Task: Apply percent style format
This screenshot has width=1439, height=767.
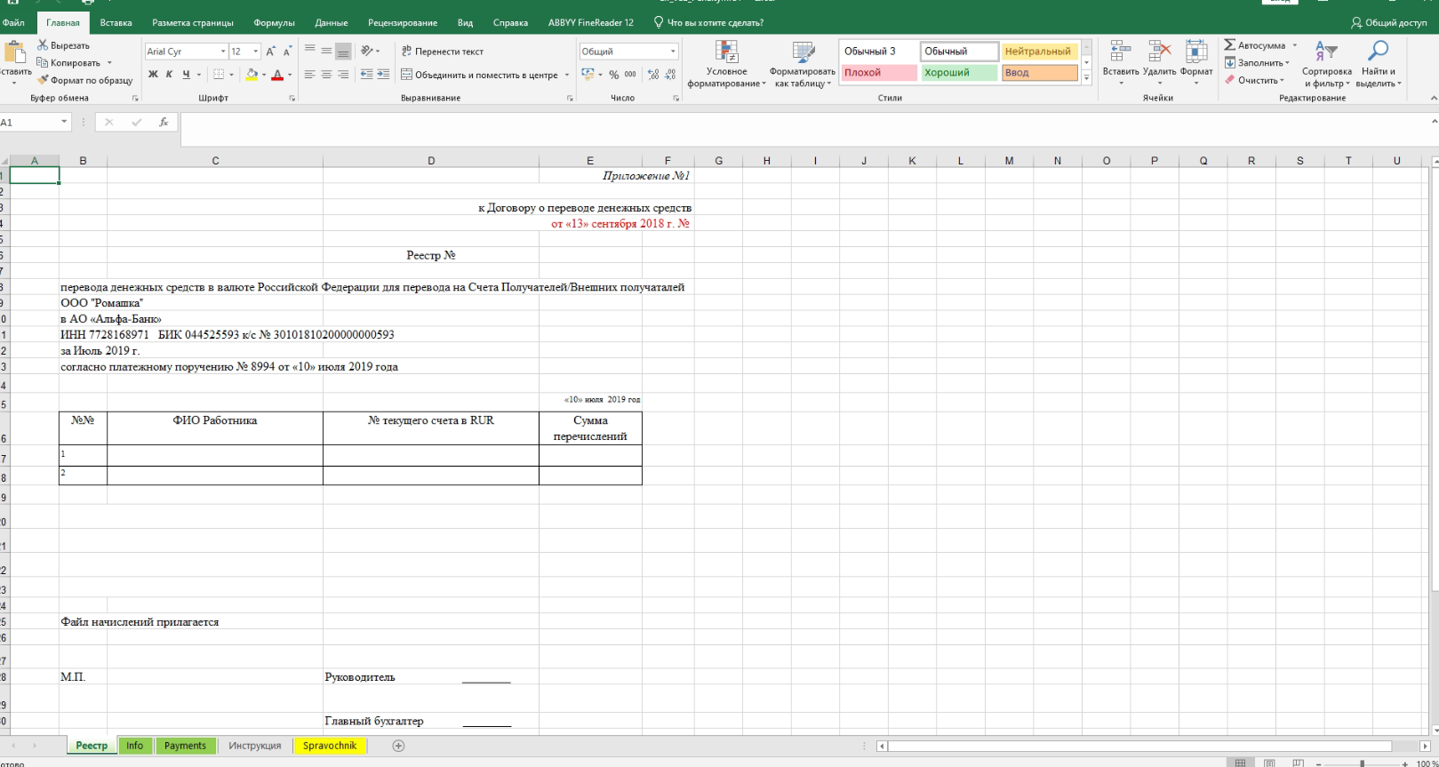Action: pyautogui.click(x=613, y=75)
